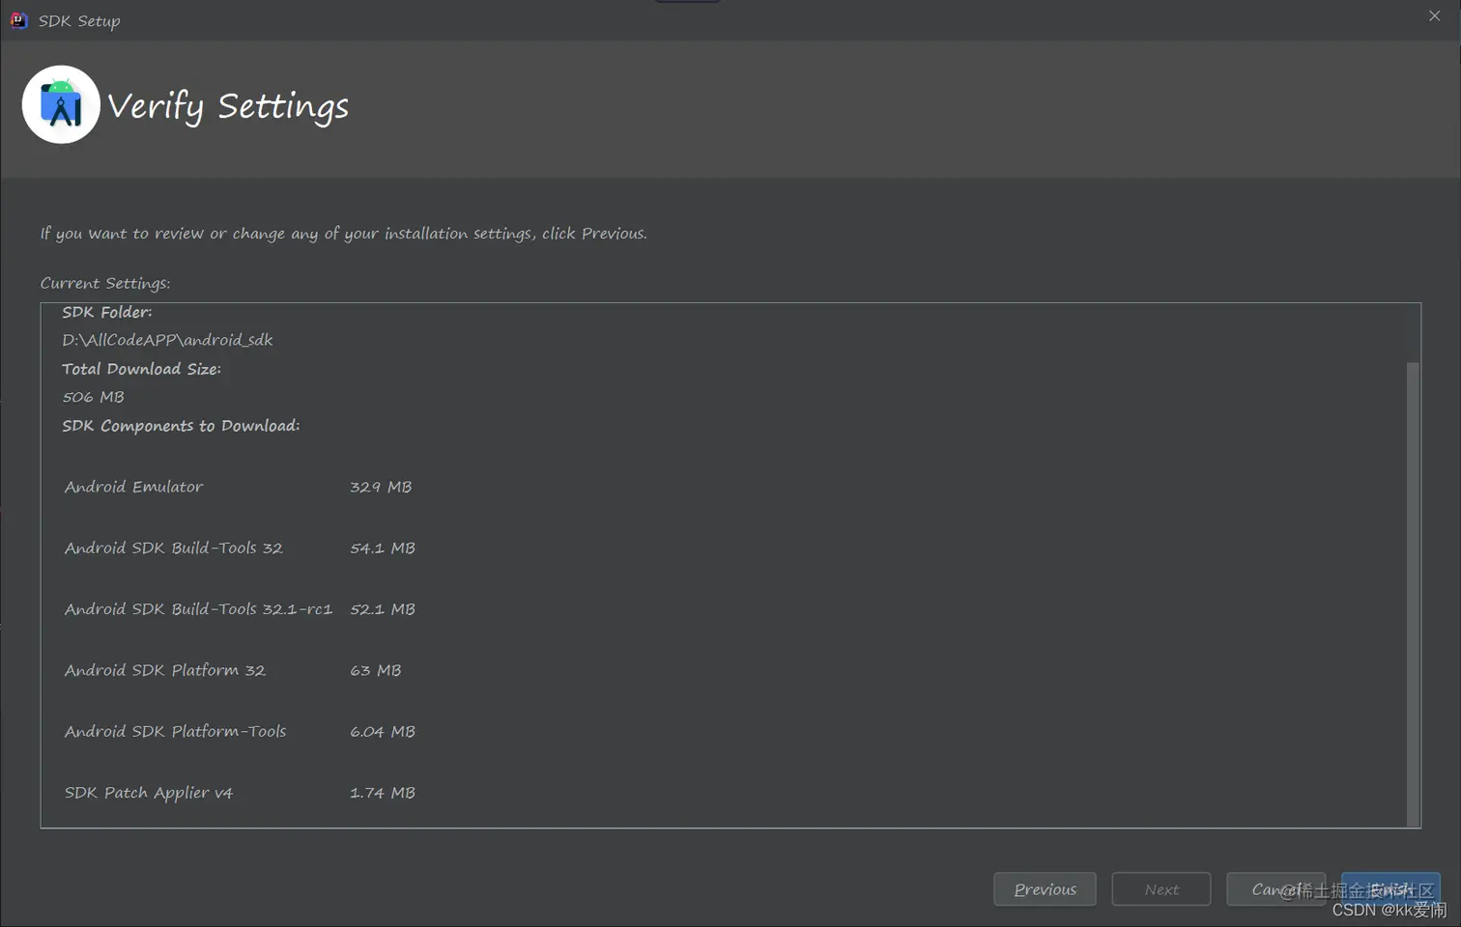Click the Total Download Size label
Image resolution: width=1461 pixels, height=927 pixels.
pyautogui.click(x=141, y=369)
